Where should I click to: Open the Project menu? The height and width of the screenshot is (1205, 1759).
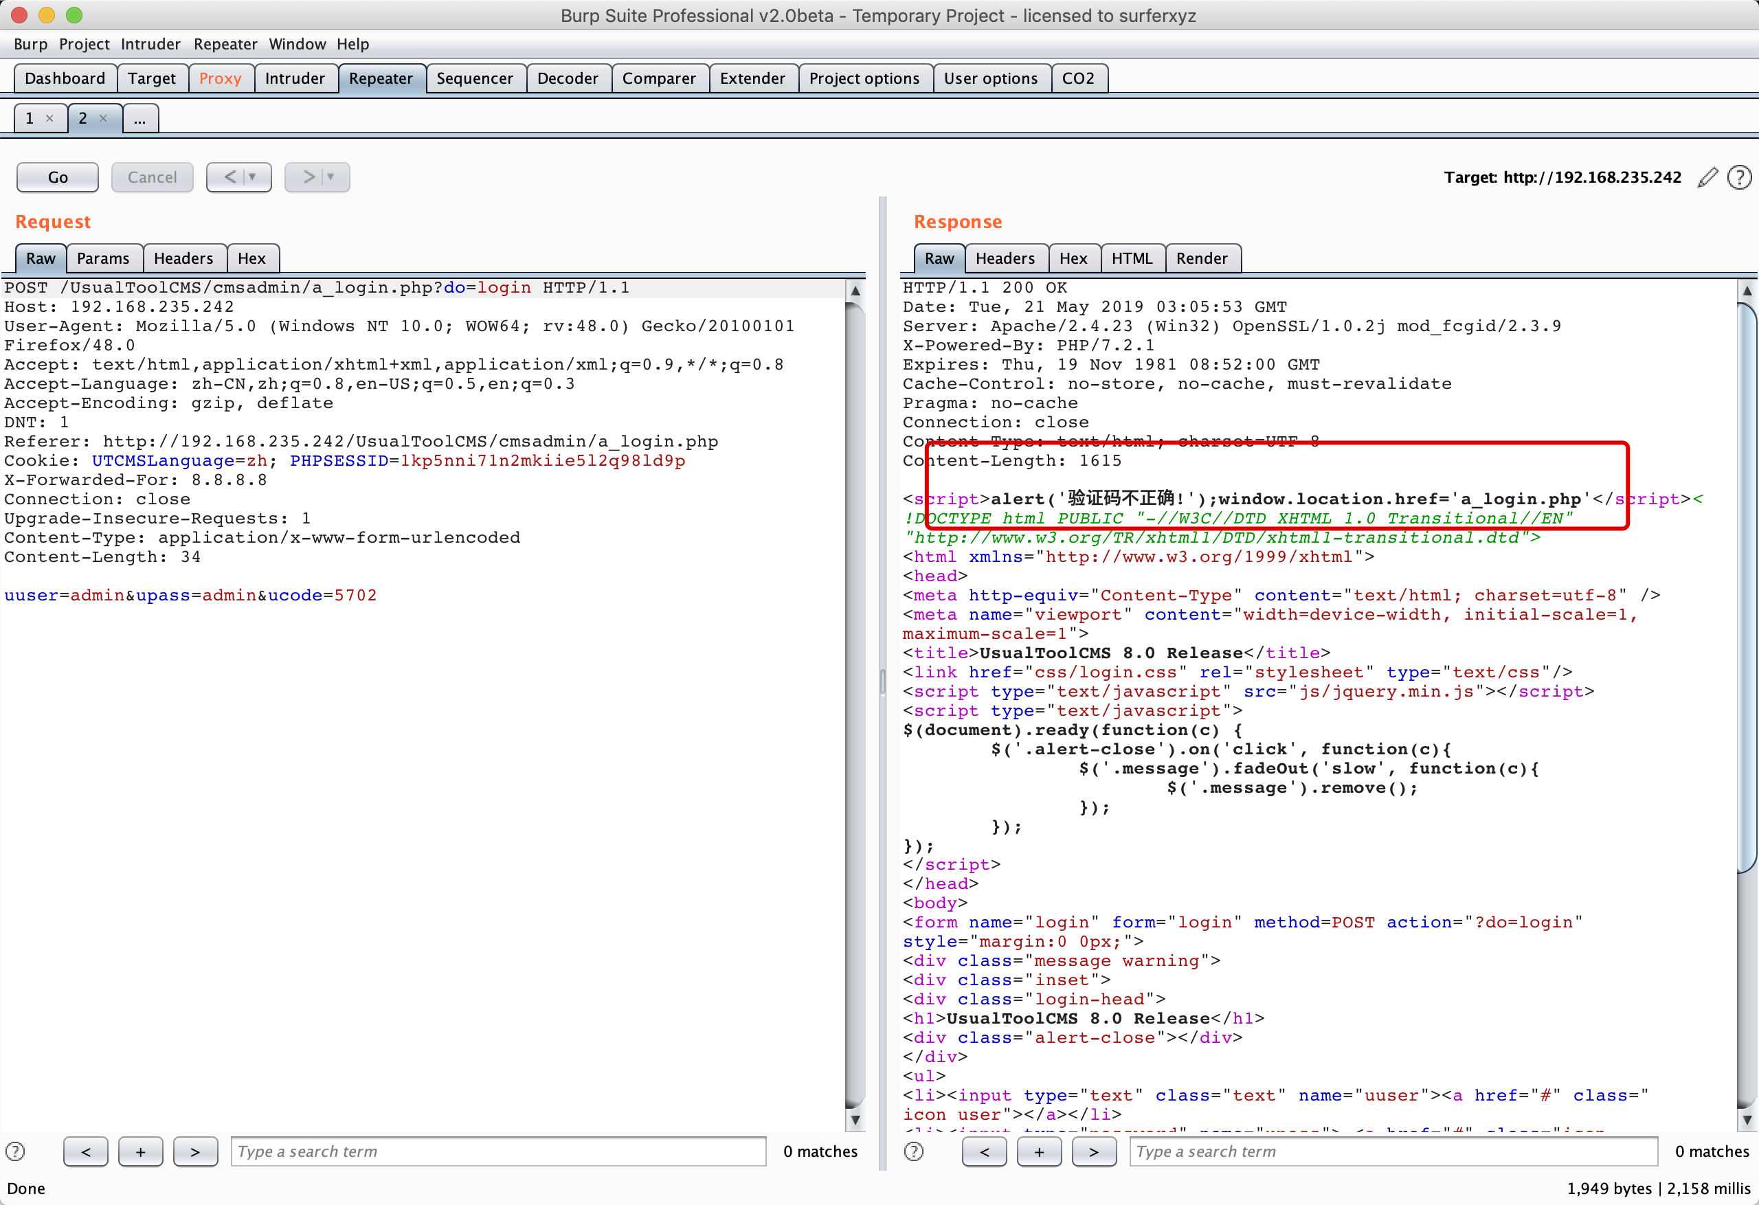[x=84, y=44]
